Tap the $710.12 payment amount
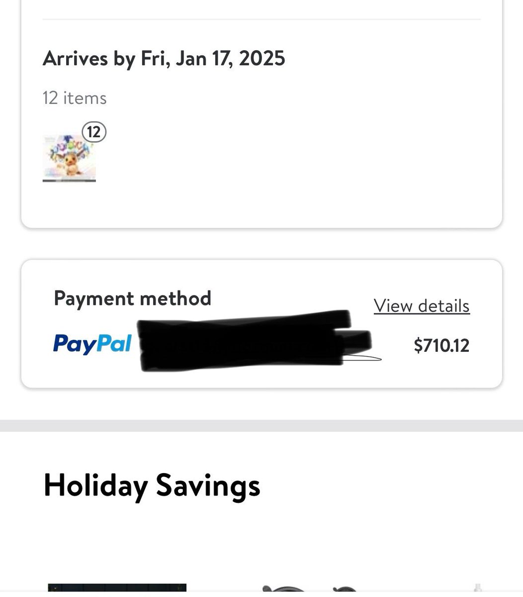Viewport: 523px width, 597px height. coord(441,345)
